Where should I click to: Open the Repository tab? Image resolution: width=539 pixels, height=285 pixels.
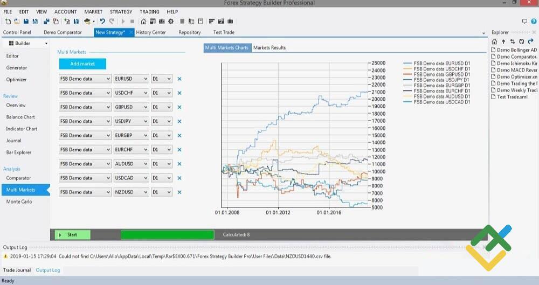(x=189, y=32)
